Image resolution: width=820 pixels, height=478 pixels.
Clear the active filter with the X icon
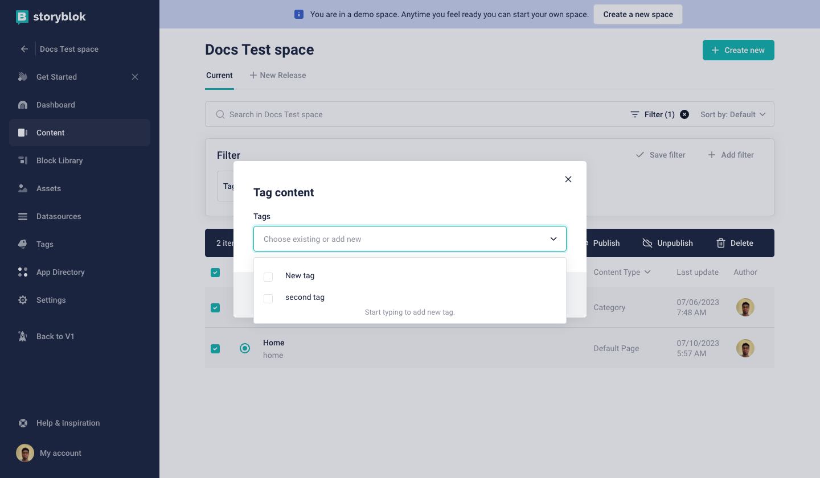684,114
